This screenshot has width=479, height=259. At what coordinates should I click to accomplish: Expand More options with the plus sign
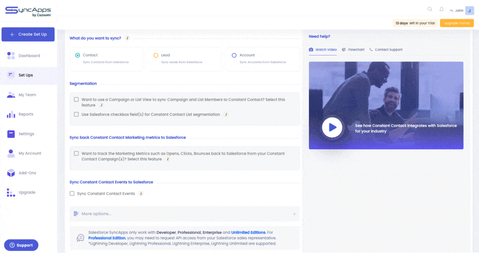[294, 214]
